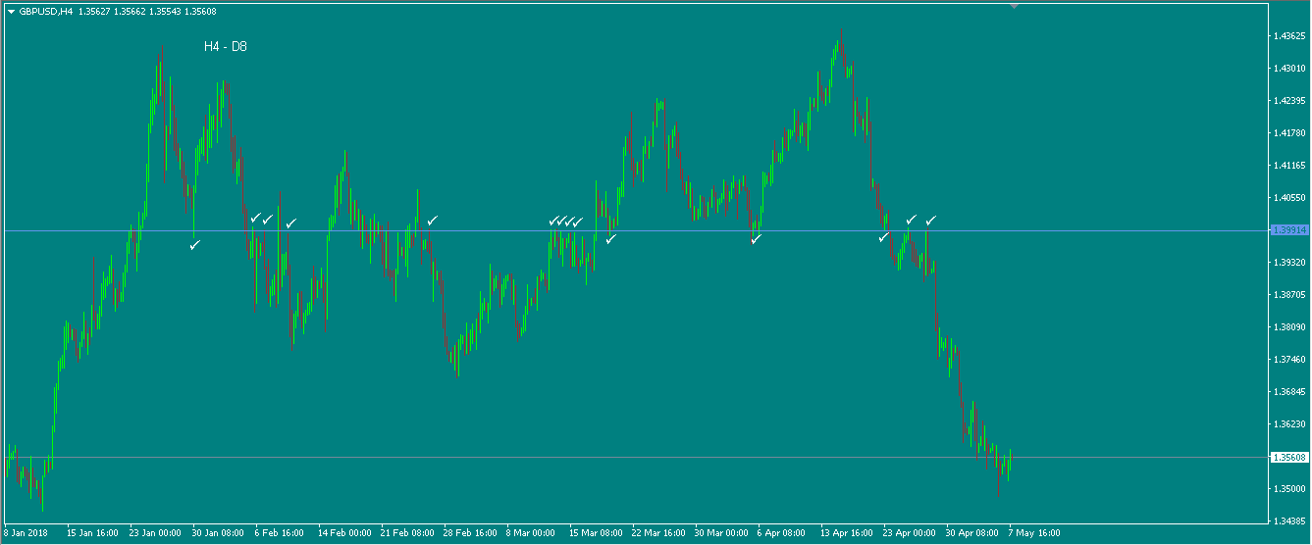The width and height of the screenshot is (1312, 545).
Task: Click the 1.38090 price axis value
Action: [x=1287, y=327]
